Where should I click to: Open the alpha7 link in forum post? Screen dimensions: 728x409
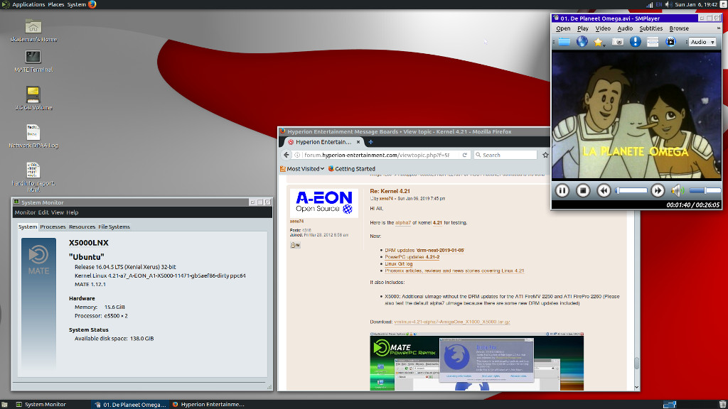pos(403,222)
